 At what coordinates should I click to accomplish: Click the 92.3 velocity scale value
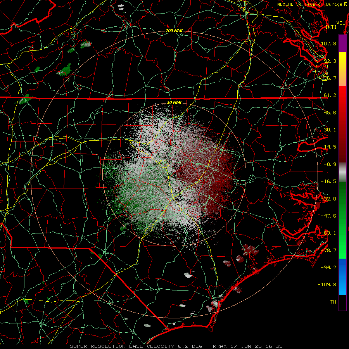330,61
